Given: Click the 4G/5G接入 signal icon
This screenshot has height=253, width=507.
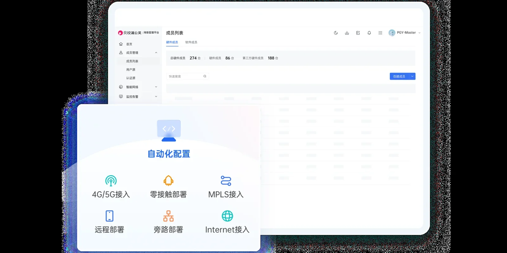Looking at the screenshot, I should click(x=111, y=181).
